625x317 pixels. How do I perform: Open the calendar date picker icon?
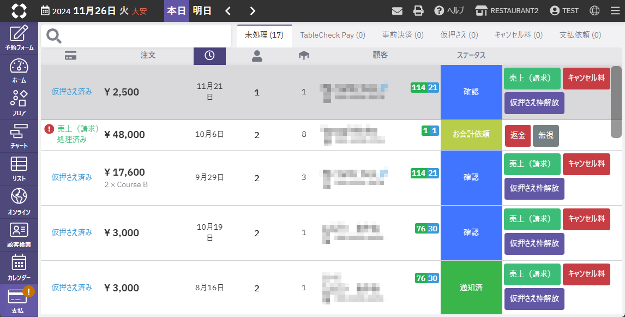45,11
